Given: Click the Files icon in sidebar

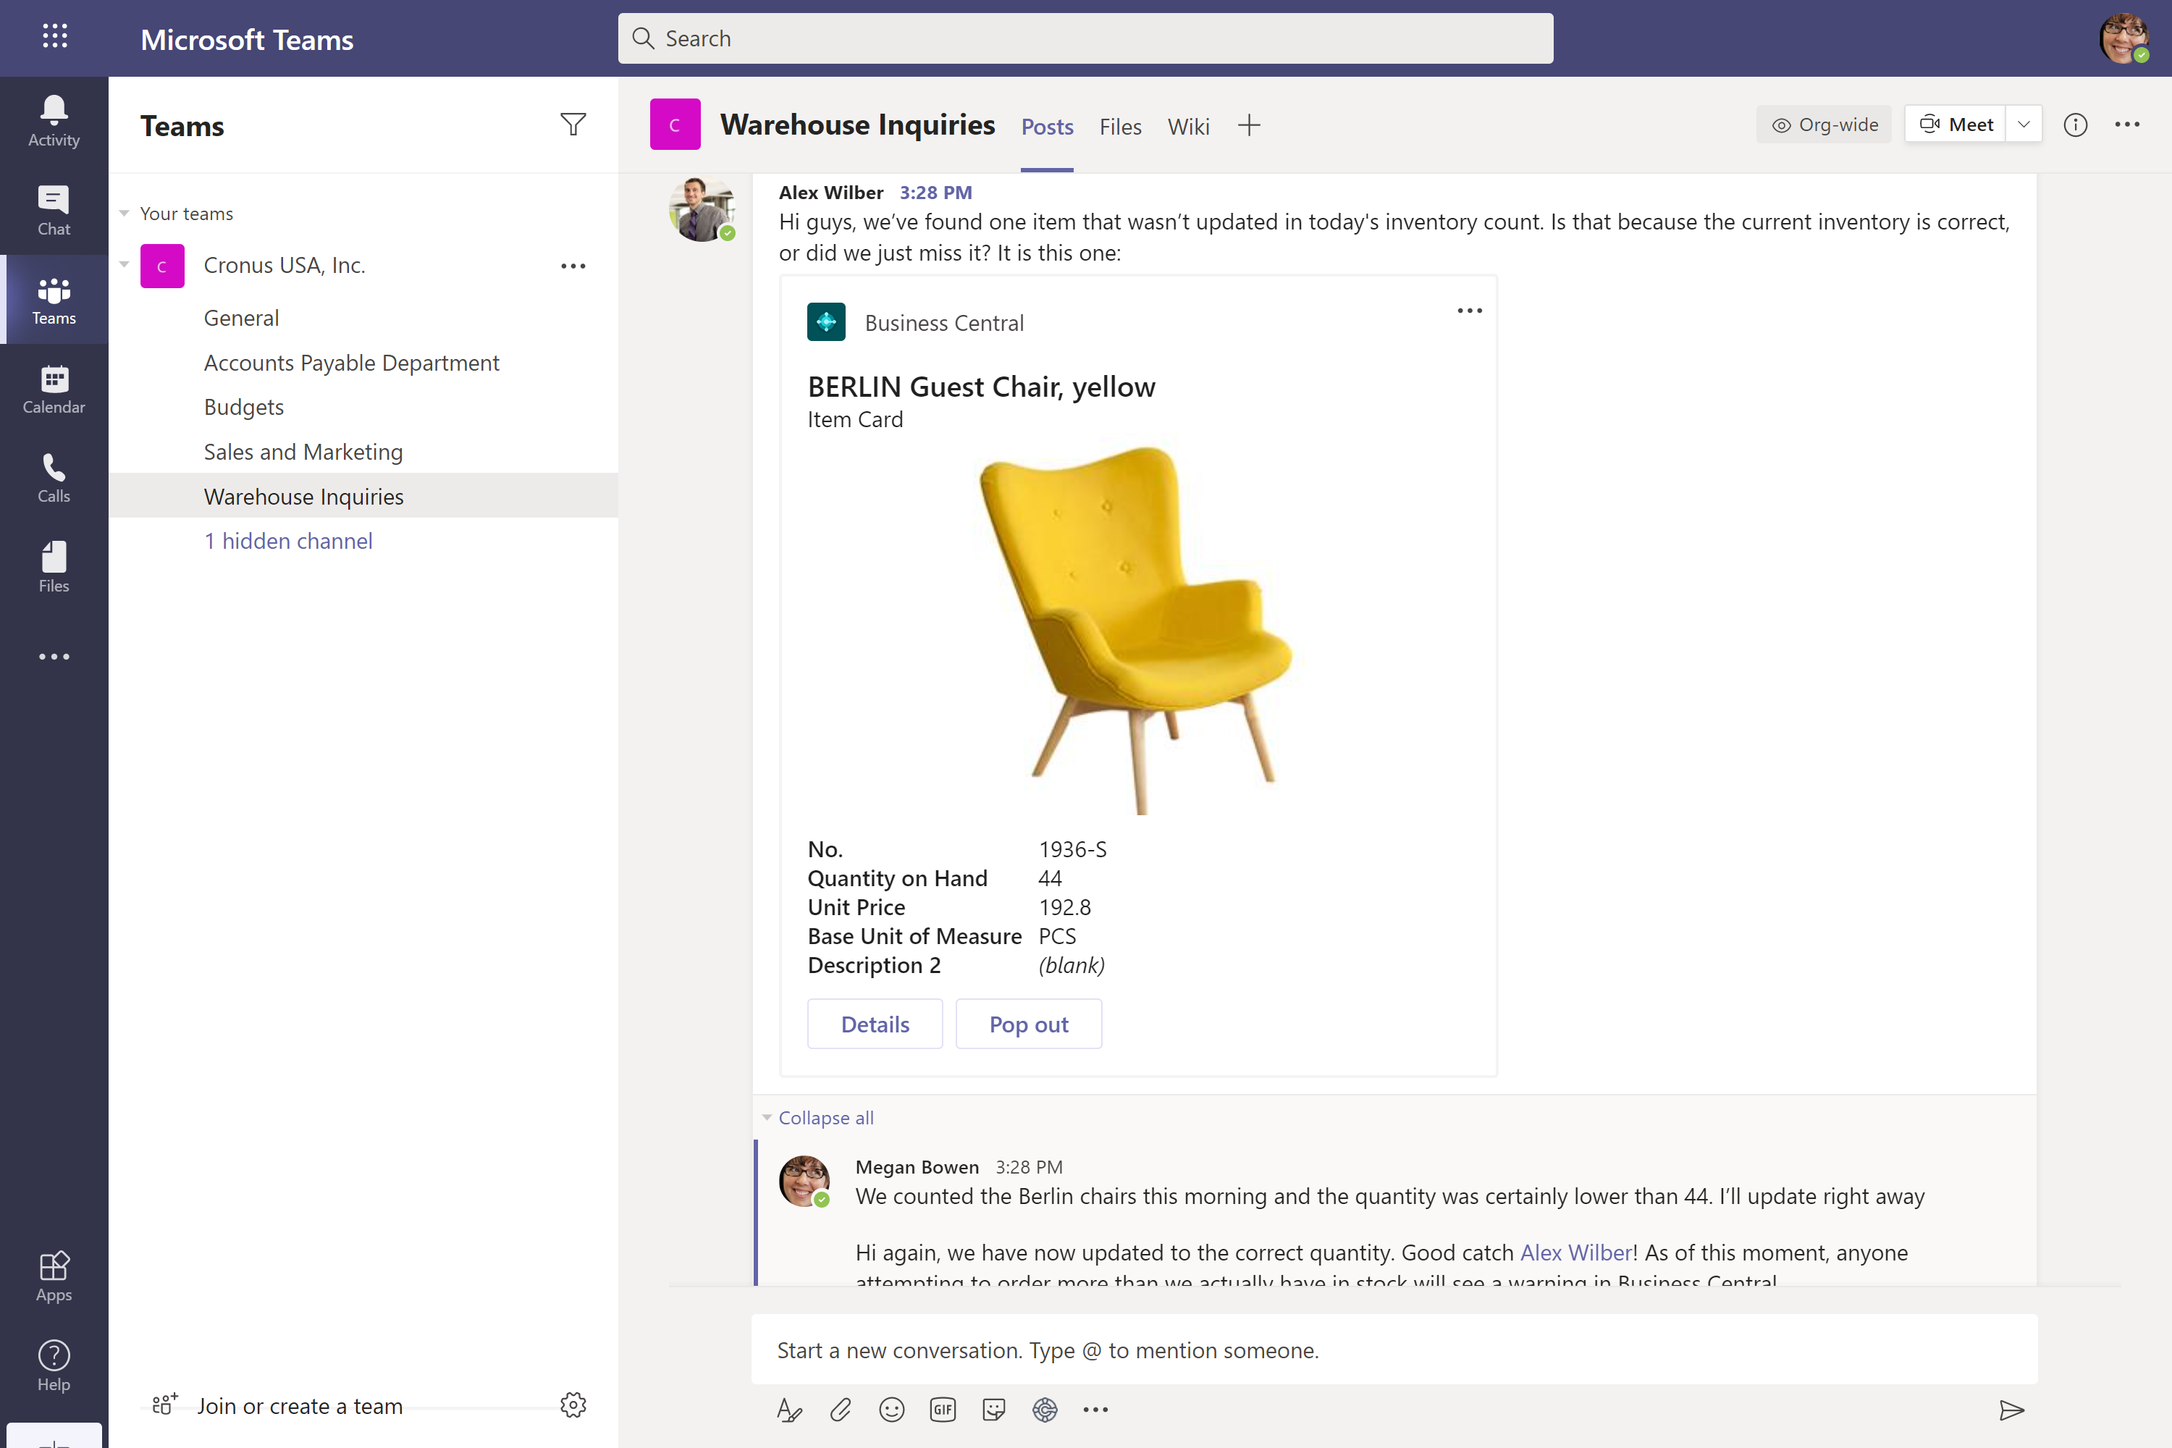Looking at the screenshot, I should (x=54, y=565).
